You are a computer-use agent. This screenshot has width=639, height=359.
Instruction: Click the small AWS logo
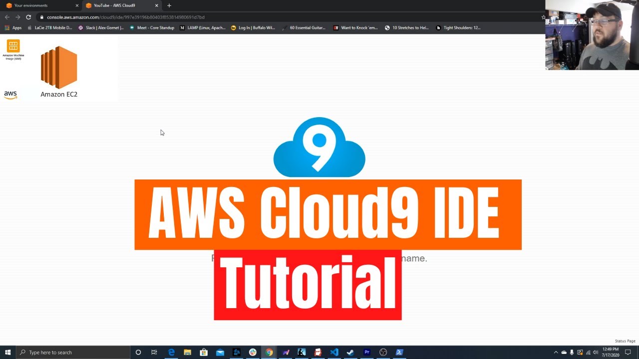coord(10,95)
